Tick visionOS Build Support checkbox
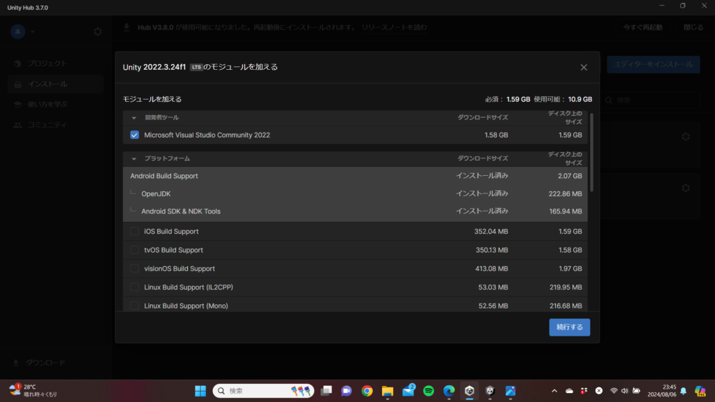The height and width of the screenshot is (402, 715). point(135,269)
